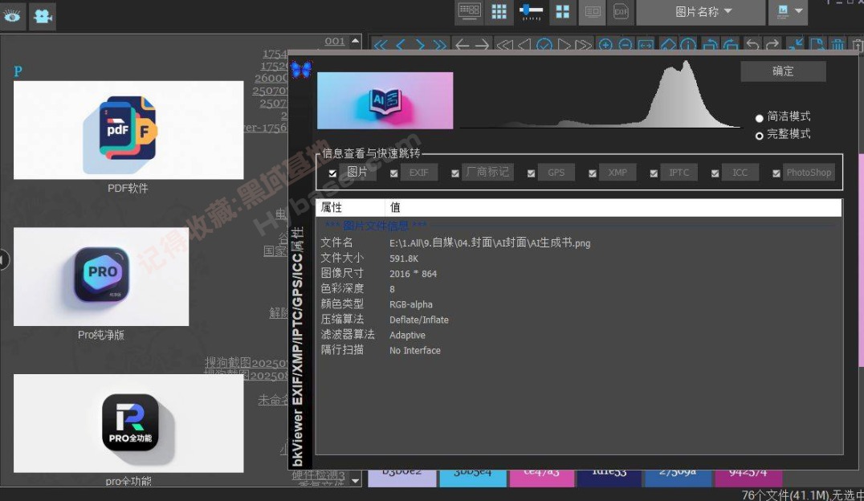
Task: Enable the GPS metadata checkbox
Action: (x=531, y=172)
